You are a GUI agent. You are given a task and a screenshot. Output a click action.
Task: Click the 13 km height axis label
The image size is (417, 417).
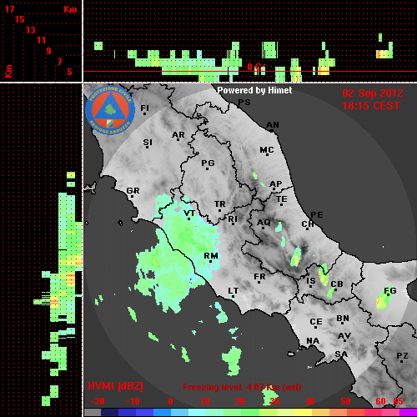click(31, 30)
